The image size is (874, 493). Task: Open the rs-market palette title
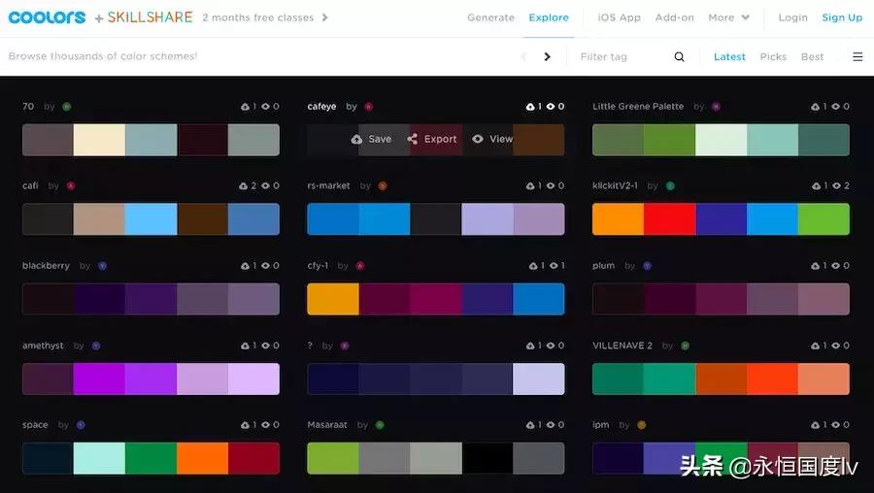click(328, 185)
